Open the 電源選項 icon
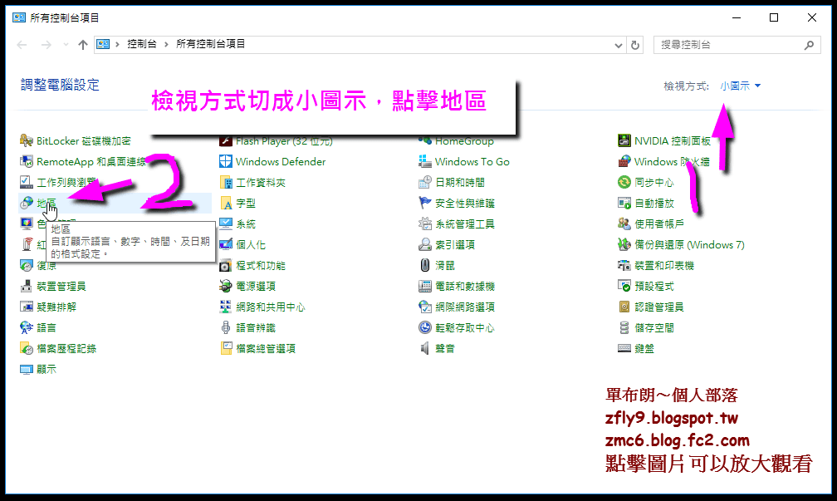This screenshot has width=837, height=501. (x=226, y=287)
